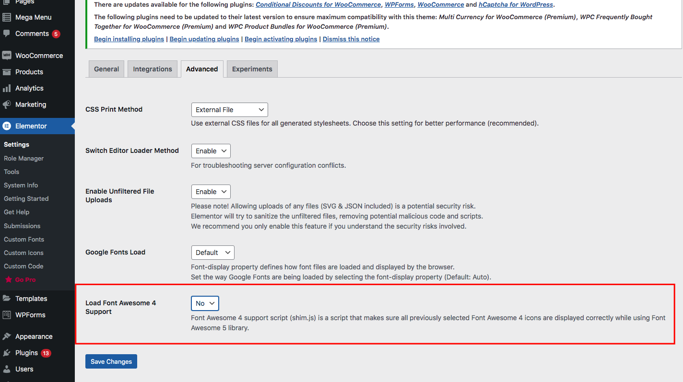Click the Analytics bar chart icon
The width and height of the screenshot is (683, 382).
click(x=7, y=88)
